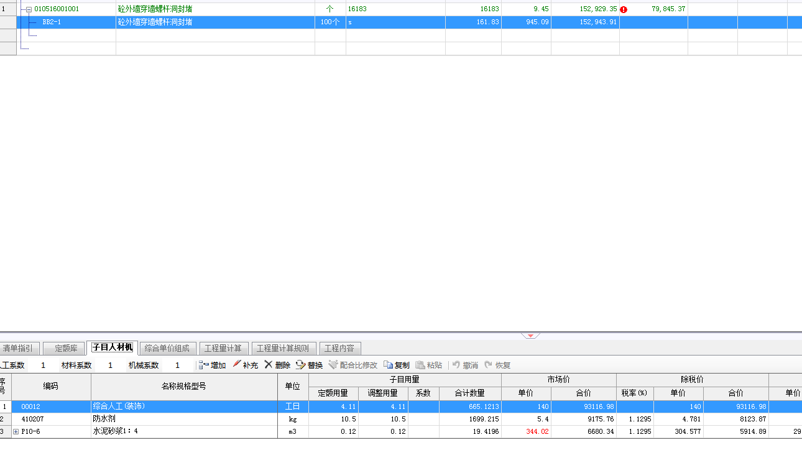
Task: Click the 定额用量 column header
Action: 333,393
